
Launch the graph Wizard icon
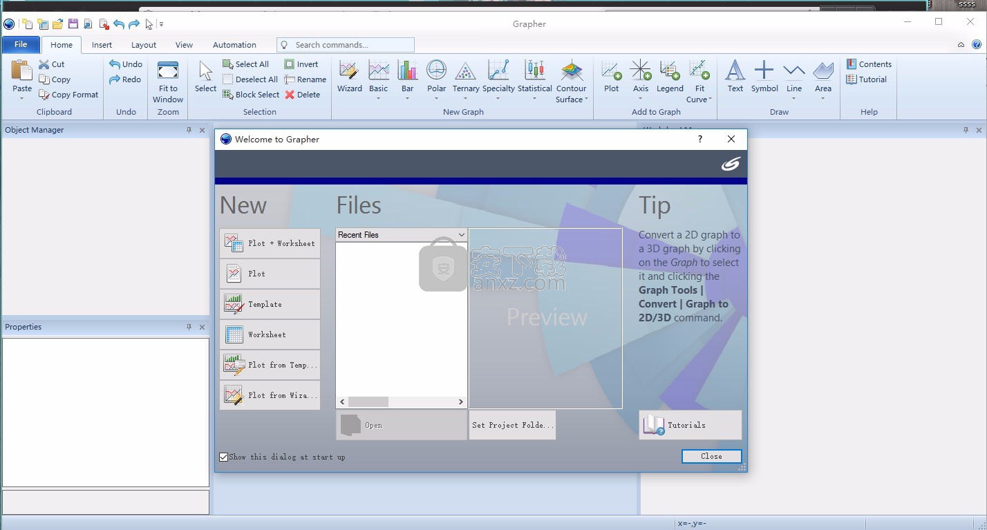tap(349, 70)
